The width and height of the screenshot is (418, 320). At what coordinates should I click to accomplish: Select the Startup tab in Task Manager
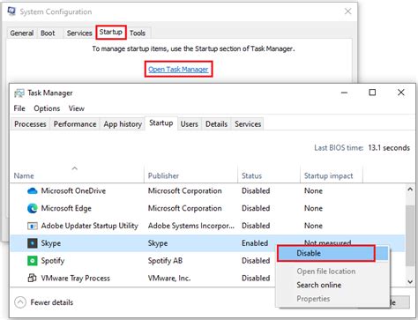(x=161, y=123)
